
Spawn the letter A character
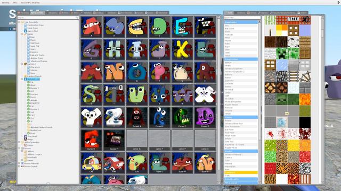click(x=91, y=27)
